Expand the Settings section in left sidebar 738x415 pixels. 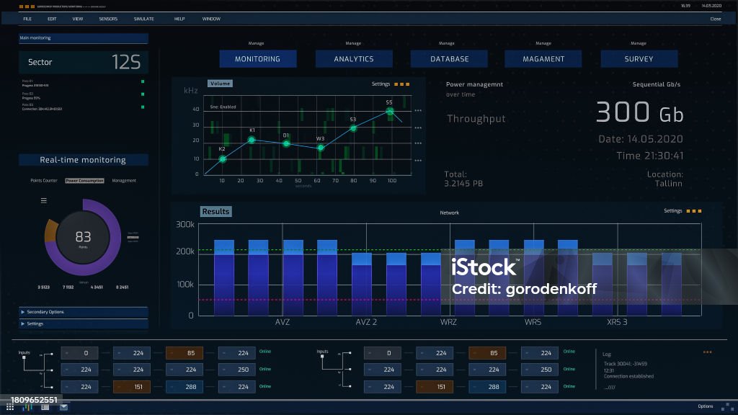pos(84,323)
